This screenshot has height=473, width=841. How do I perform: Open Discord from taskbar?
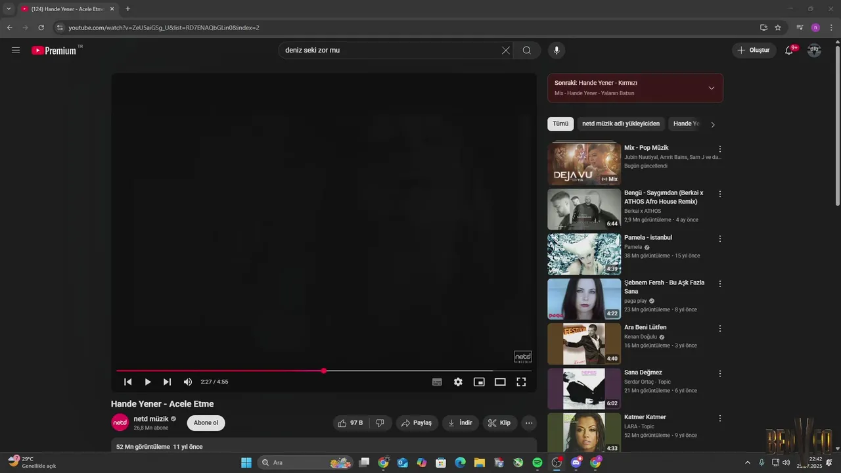tap(576, 462)
